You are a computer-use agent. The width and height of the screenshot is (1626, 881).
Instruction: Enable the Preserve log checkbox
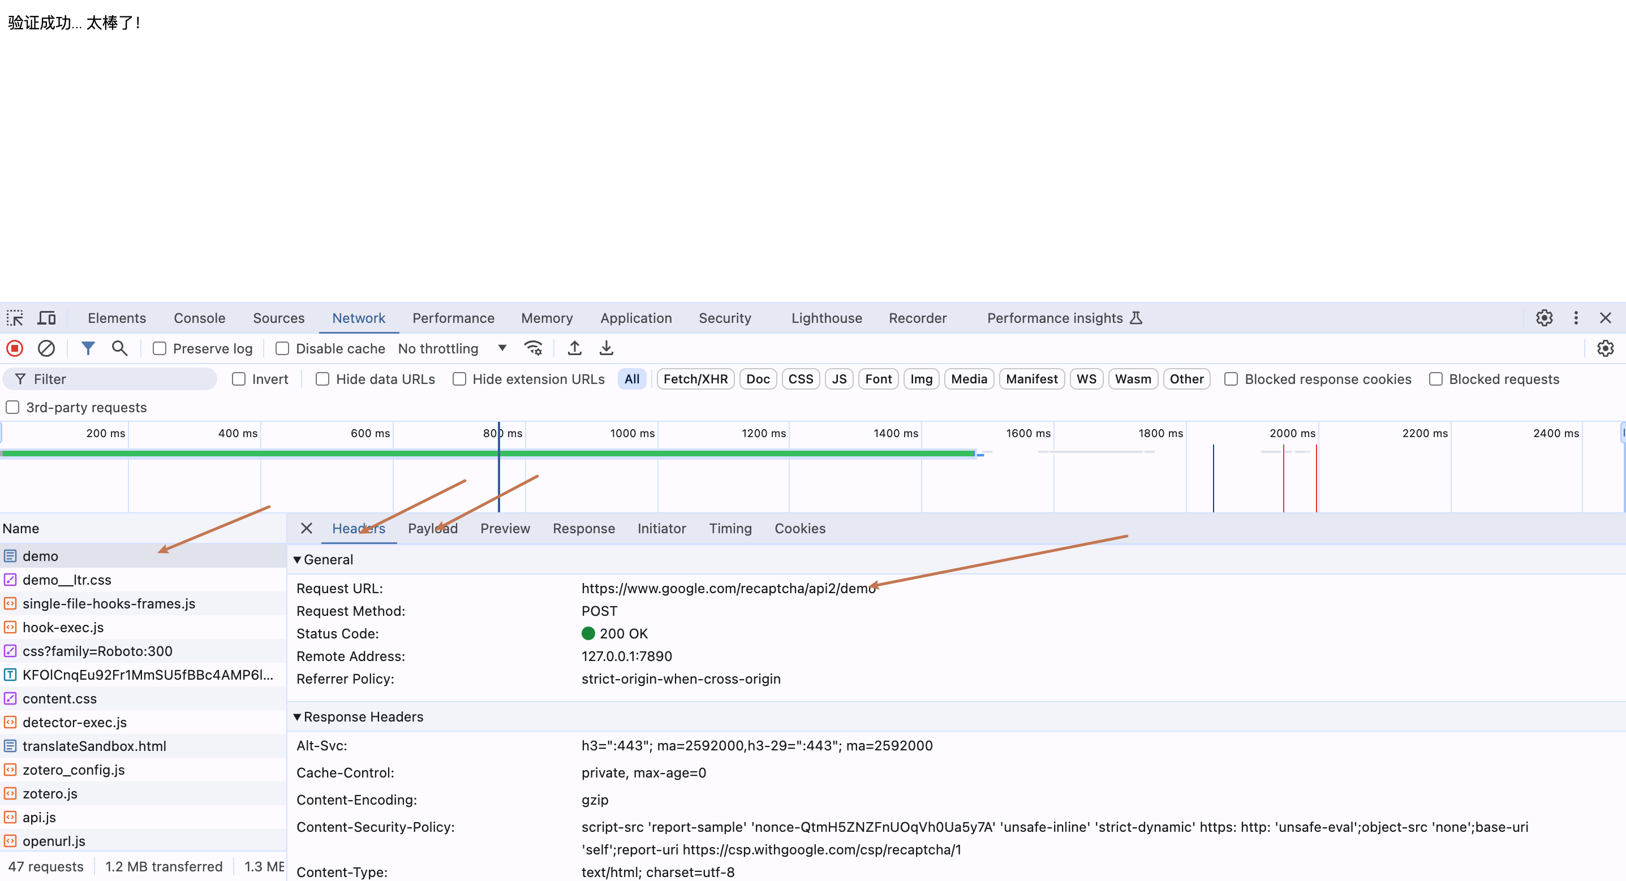(x=160, y=348)
